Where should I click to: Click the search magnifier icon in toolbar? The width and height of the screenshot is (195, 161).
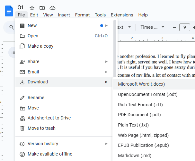tap(12, 27)
